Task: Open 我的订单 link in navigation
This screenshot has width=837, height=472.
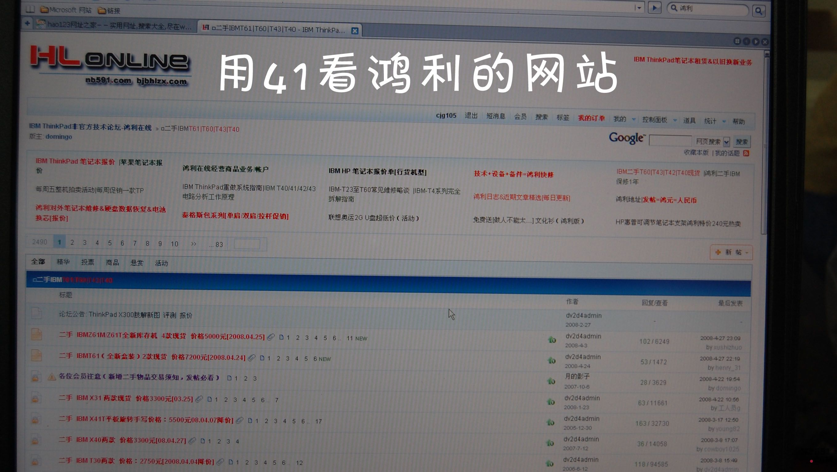Action: [591, 118]
